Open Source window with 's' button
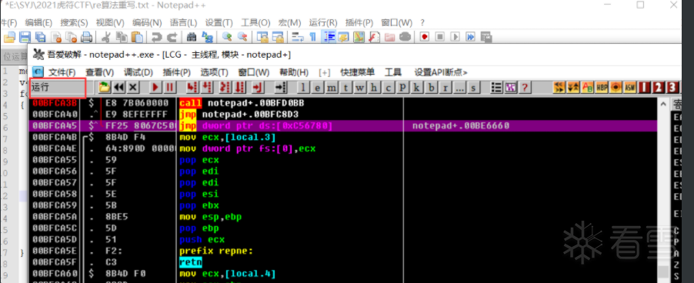This screenshot has width=694, height=283. [474, 88]
